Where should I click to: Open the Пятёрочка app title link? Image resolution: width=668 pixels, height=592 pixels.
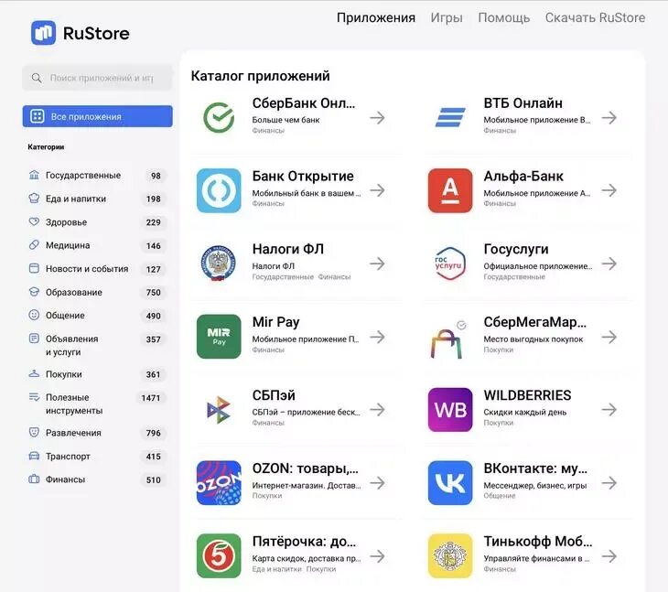304,542
